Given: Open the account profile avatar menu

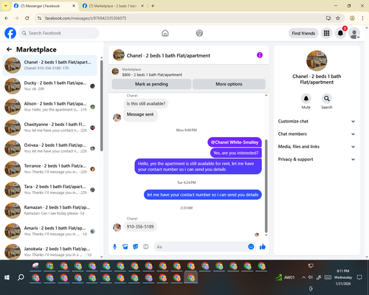Looking at the screenshot, I should coord(354,33).
